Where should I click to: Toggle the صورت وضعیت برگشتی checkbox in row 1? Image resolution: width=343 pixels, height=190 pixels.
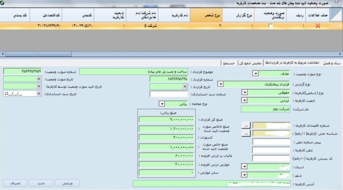click(271, 26)
